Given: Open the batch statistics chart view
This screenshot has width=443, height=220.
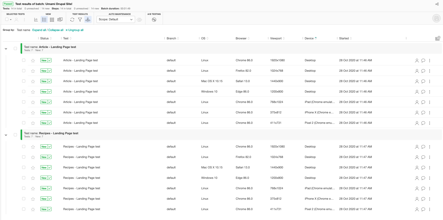Looking at the screenshot, I should (x=36, y=20).
